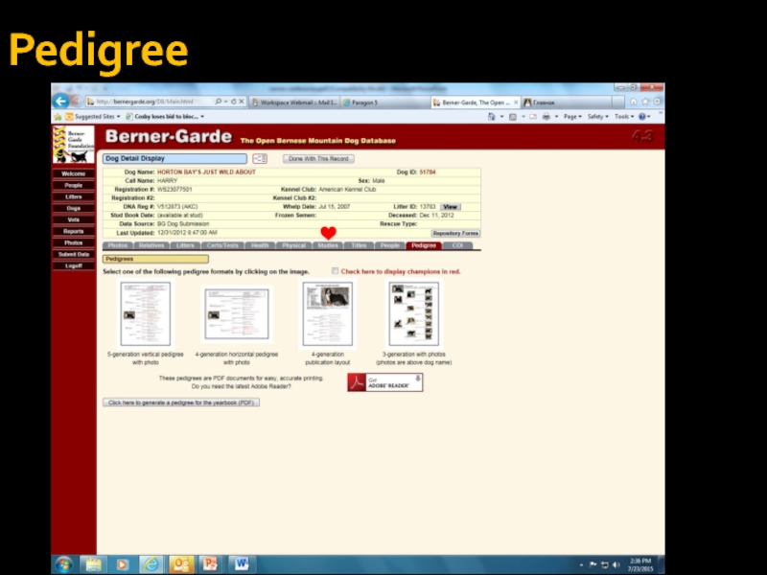
Task: Click the command bar Home page icon
Action: coord(492,117)
